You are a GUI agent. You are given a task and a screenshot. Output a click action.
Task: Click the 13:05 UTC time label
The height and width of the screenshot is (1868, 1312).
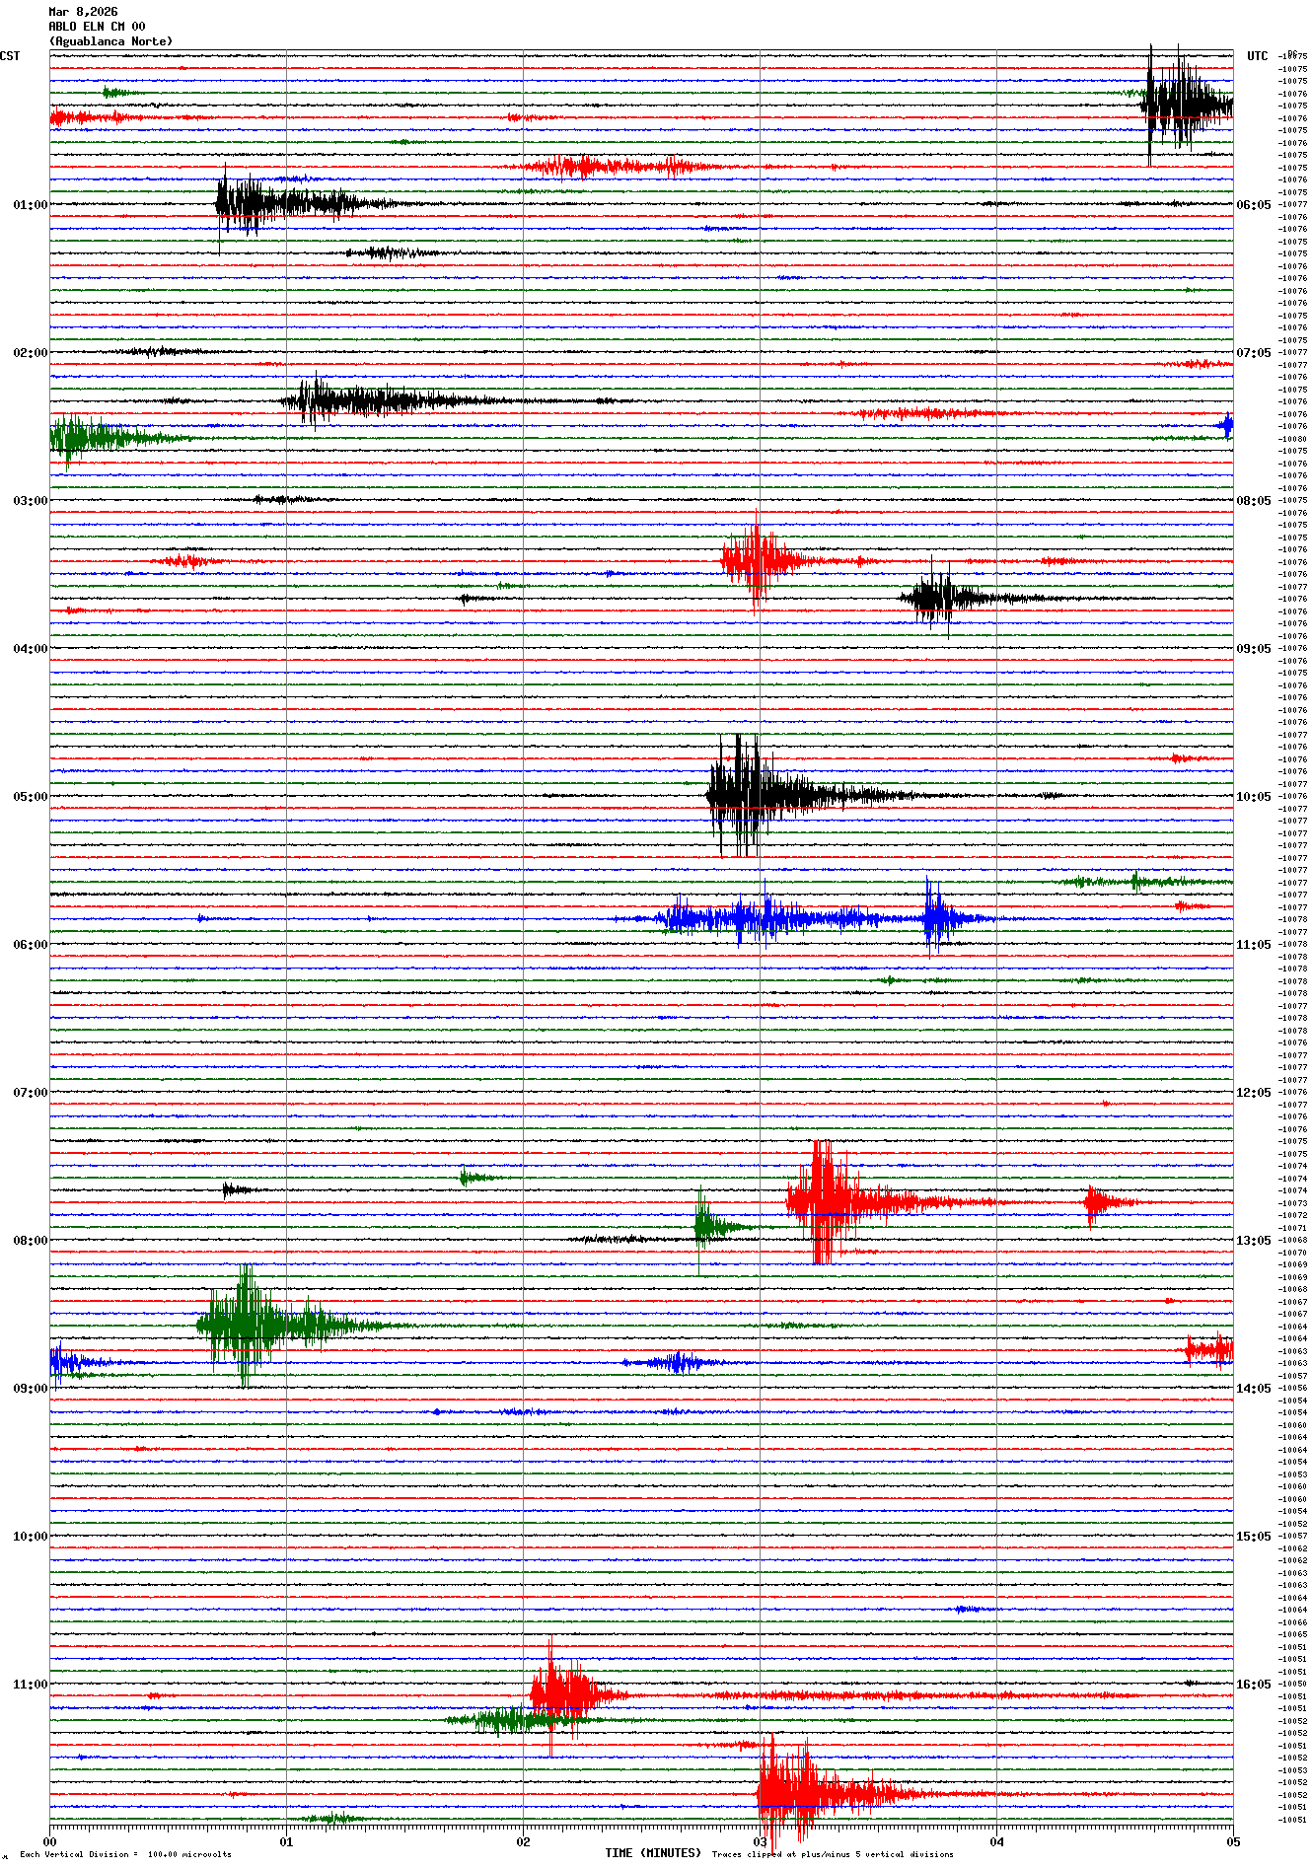1253,1240
